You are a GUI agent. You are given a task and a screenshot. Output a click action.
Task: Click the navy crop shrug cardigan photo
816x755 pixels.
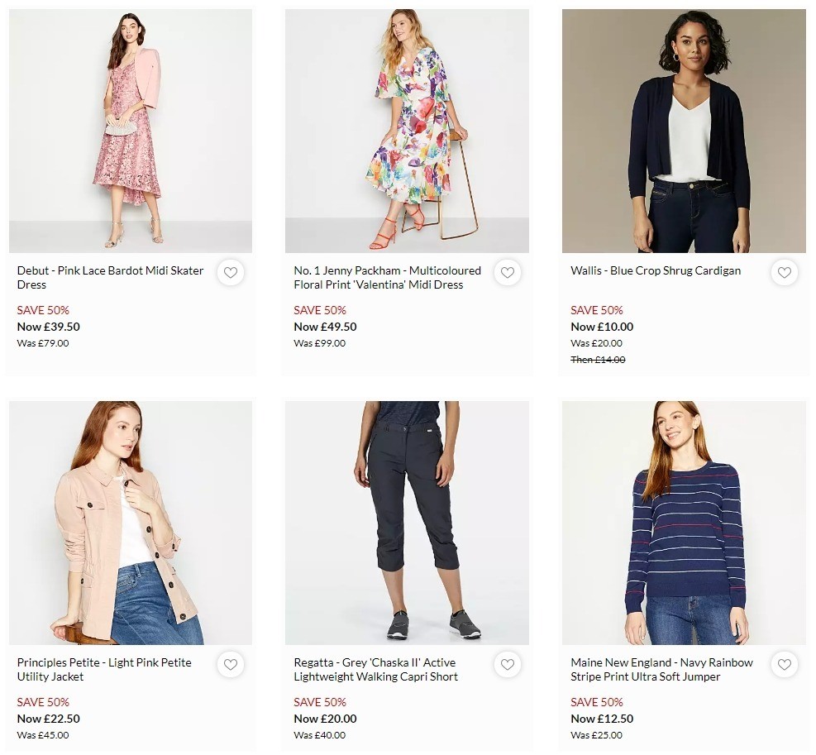[x=684, y=130]
